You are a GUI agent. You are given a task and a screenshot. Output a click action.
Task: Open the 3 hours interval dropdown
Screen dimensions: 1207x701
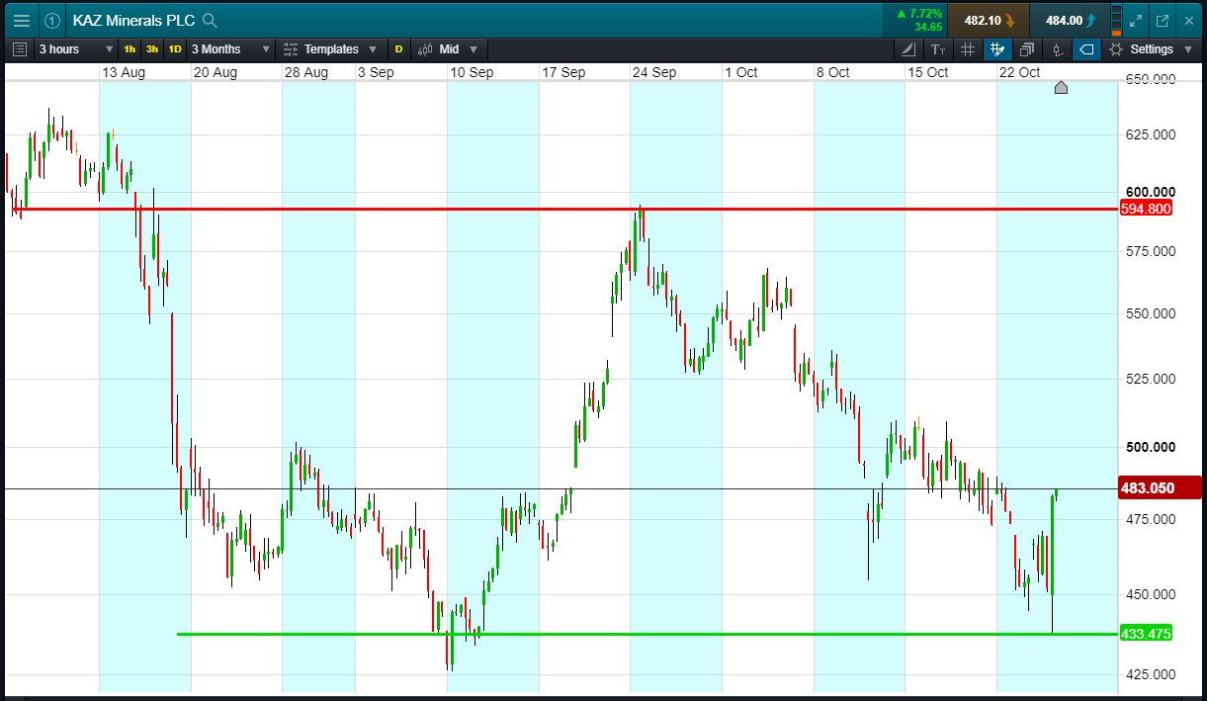coord(76,48)
